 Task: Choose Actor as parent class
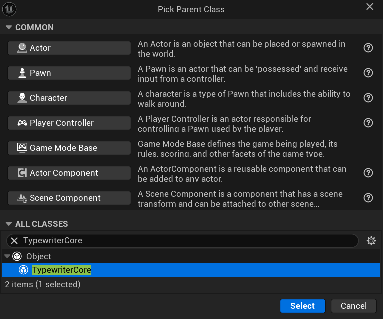coord(69,48)
